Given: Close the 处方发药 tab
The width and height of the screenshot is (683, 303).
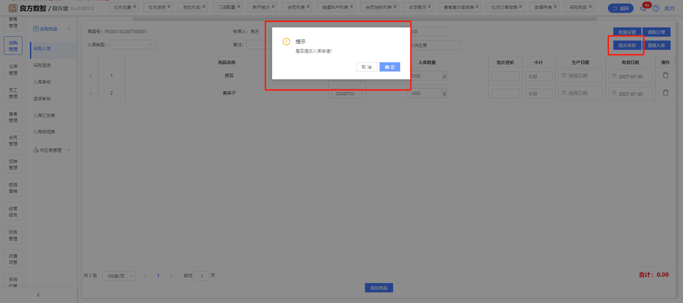Looking at the screenshot, I should [169, 7].
